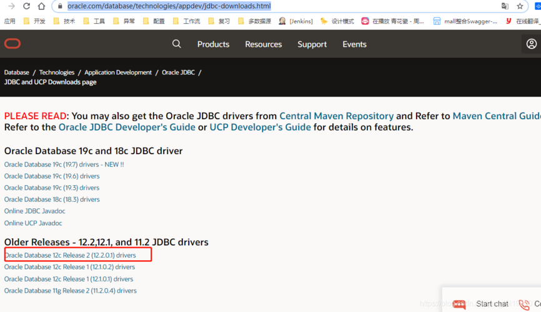Open 12c Release 1 (12.1.0.2) drivers link
Screen dimensions: 541x312
click(69, 267)
